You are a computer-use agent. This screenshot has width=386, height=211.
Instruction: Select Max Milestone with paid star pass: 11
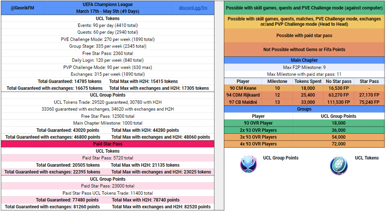coord(304,74)
